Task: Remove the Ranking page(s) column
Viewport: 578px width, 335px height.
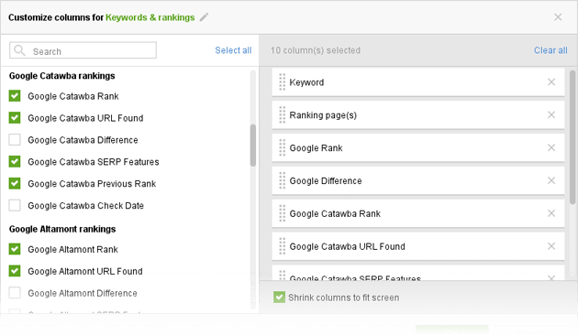Action: (x=551, y=114)
